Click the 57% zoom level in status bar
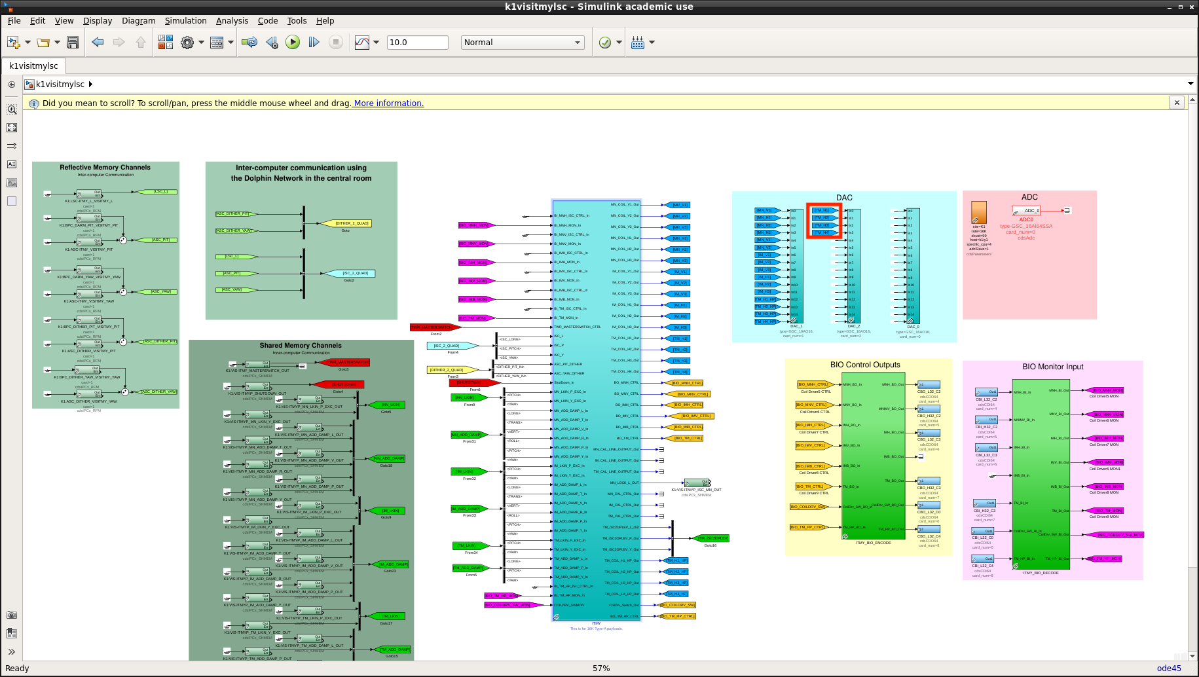 [x=601, y=668]
